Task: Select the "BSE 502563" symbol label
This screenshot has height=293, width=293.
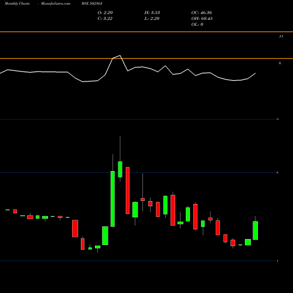Action: (x=92, y=4)
